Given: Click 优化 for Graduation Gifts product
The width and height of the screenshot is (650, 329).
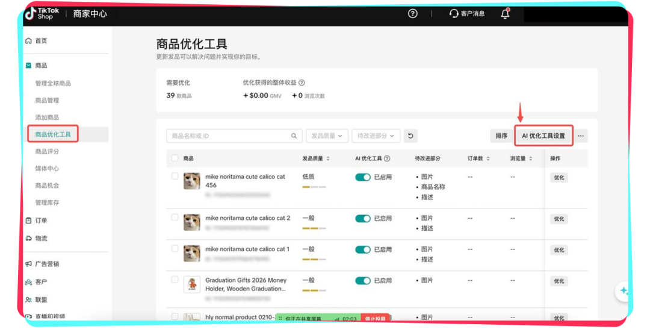Looking at the screenshot, I should 559,281.
